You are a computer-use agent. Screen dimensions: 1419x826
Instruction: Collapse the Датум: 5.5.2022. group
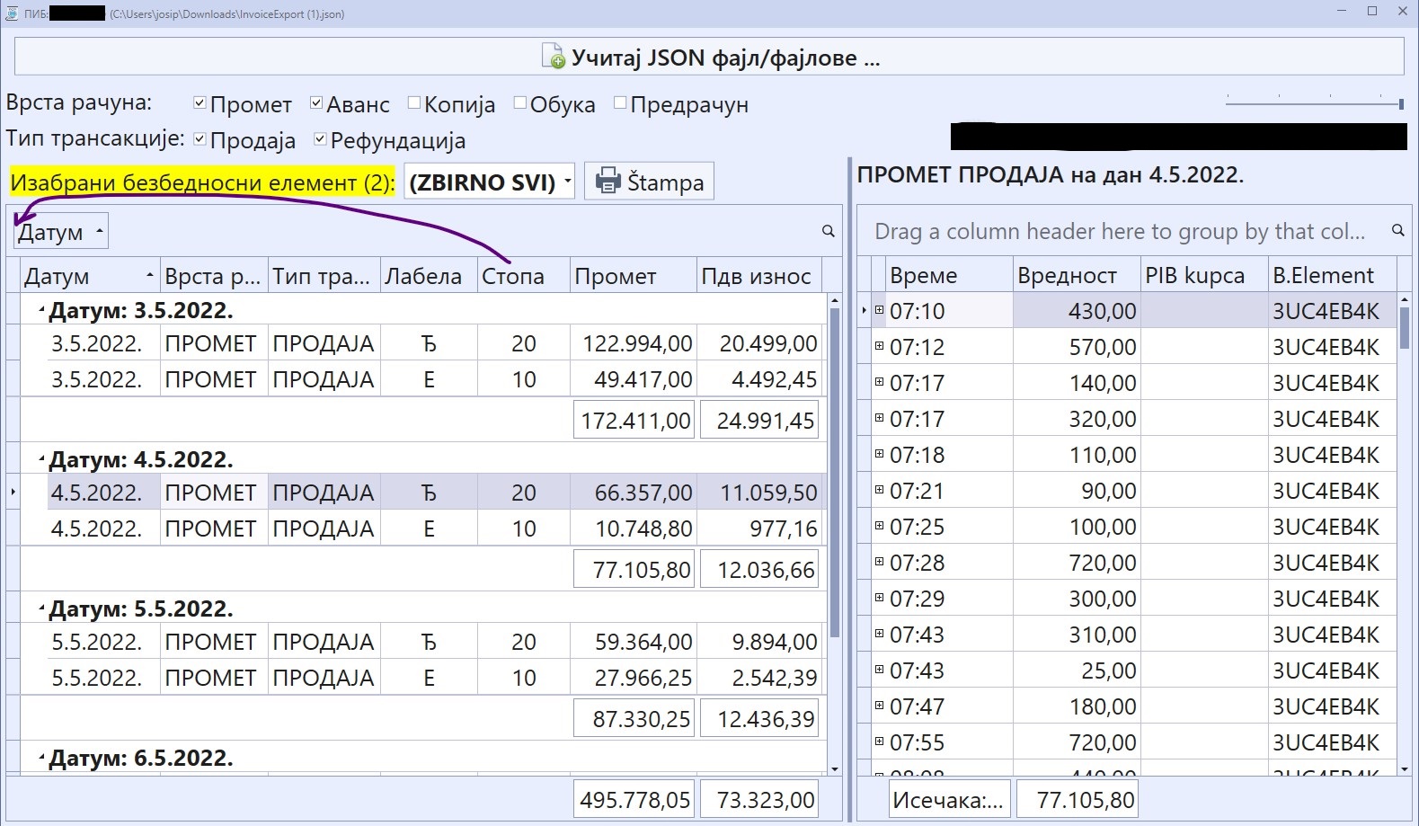41,609
